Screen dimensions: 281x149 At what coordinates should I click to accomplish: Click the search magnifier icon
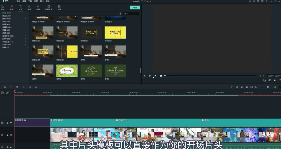(139, 13)
